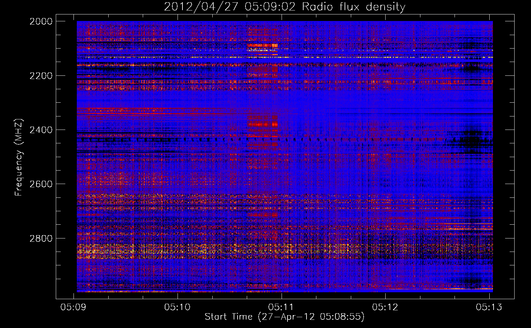The width and height of the screenshot is (531, 328).
Task: Click the plot title "2012/04/27 05:09:02 Radio flux density"
Action: [285, 7]
